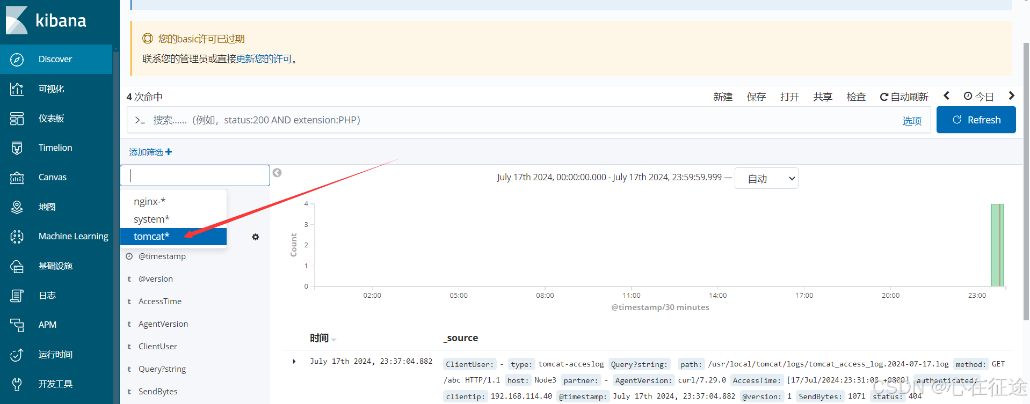Viewport: 1030px width, 404px height.
Task: Click the Canvas label in sidebar
Action: click(53, 178)
